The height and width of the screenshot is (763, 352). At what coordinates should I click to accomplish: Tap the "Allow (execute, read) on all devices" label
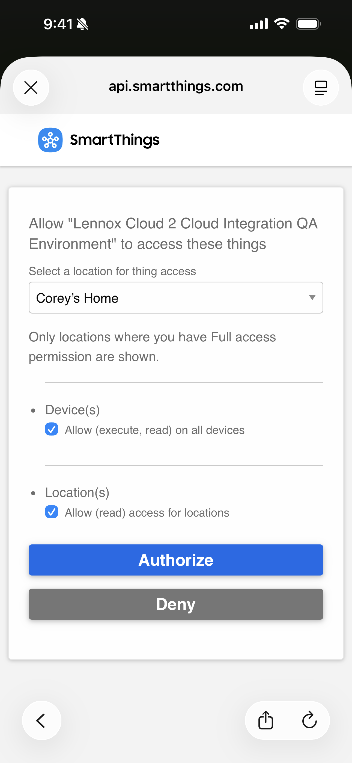click(155, 430)
